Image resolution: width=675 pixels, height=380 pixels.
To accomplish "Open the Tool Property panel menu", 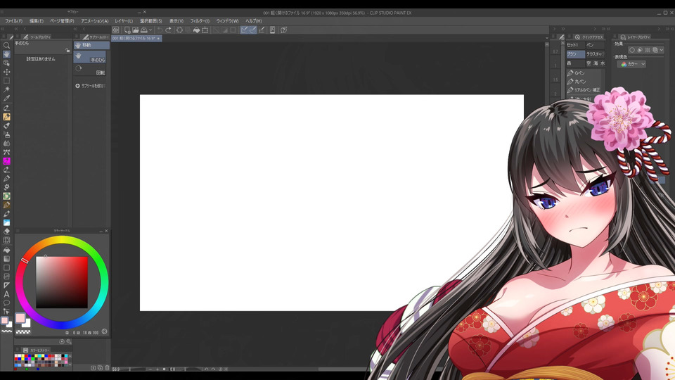I will (18, 37).
